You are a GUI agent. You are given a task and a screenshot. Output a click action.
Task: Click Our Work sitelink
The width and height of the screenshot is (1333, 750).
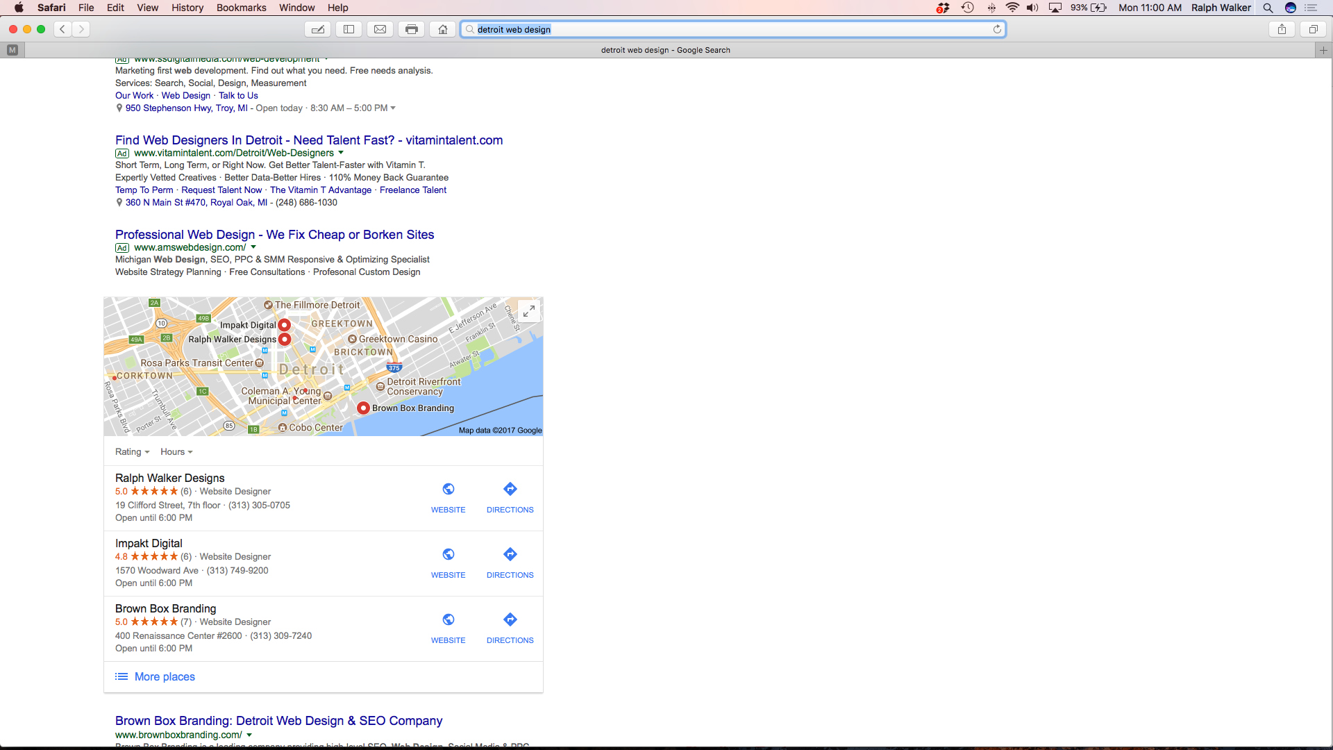pyautogui.click(x=134, y=96)
